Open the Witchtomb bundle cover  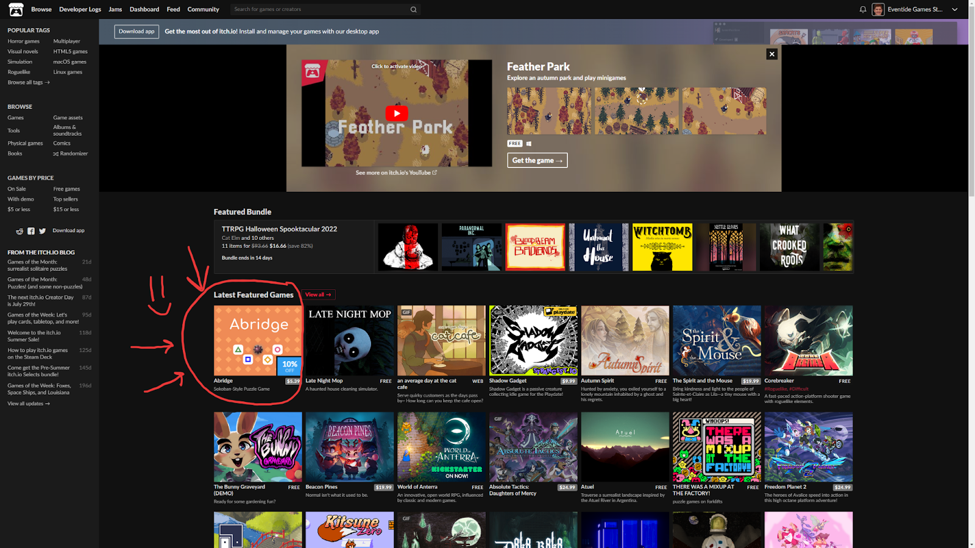point(662,247)
